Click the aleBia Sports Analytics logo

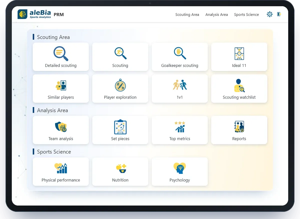(x=34, y=14)
